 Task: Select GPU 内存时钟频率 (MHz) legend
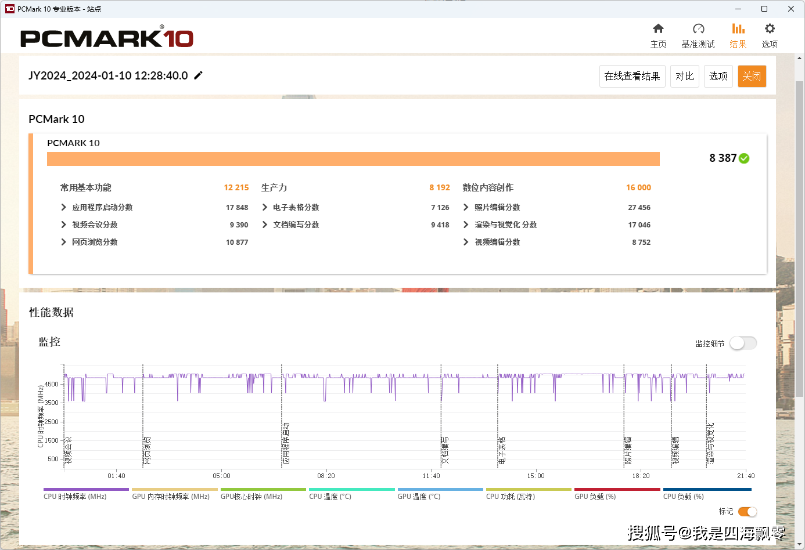coord(174,494)
